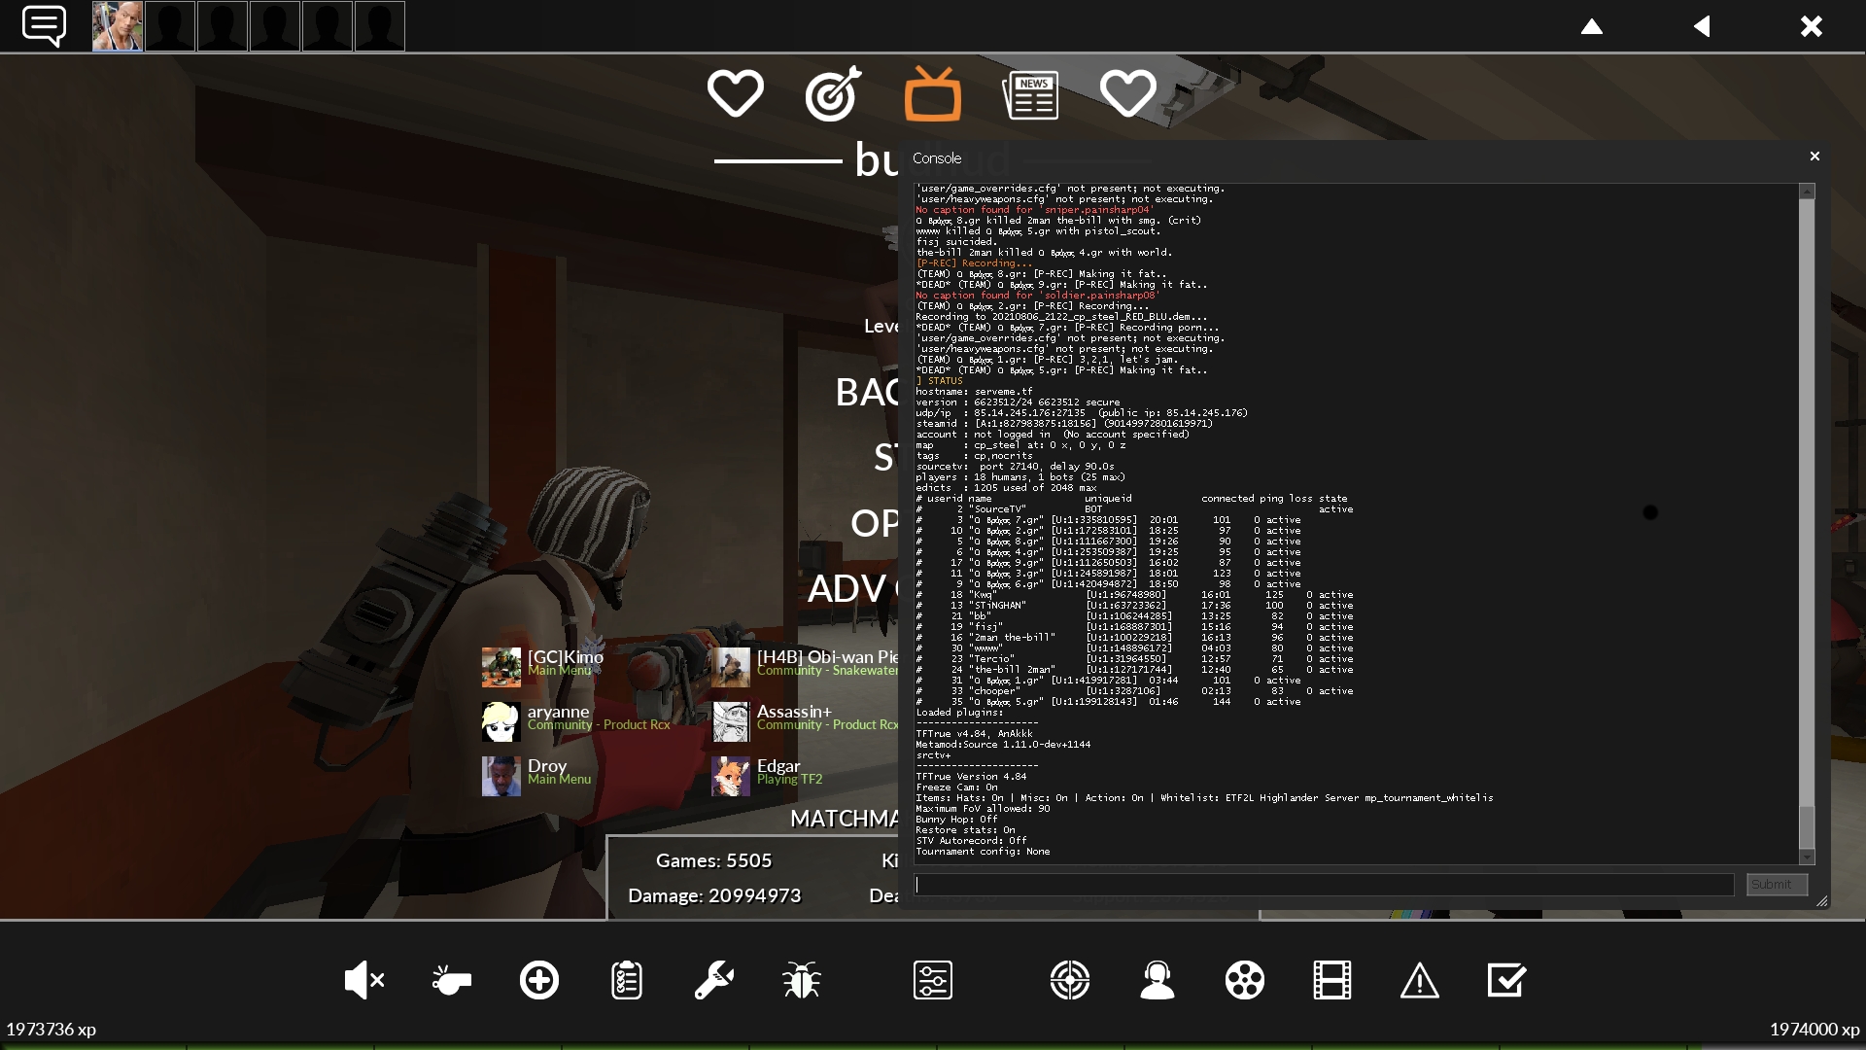This screenshot has height=1050, width=1866.
Task: Click the second heart icon beside News
Action: coord(1128,93)
